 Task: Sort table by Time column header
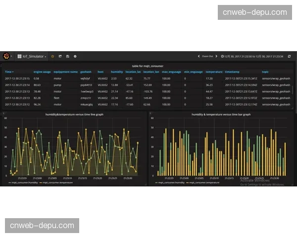click(x=9, y=72)
